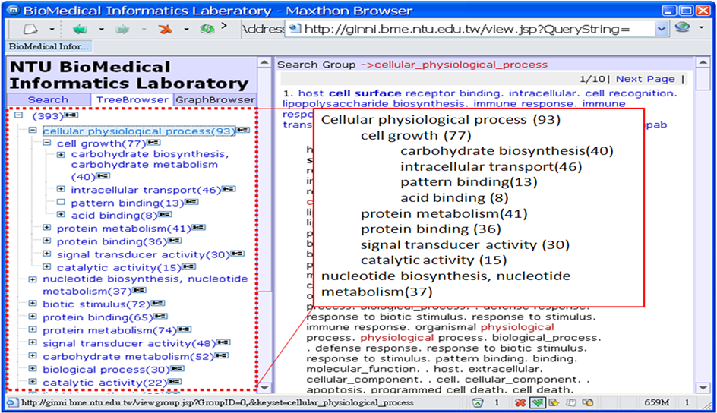Click the green Back arrow icon
The image size is (717, 413).
click(x=80, y=30)
